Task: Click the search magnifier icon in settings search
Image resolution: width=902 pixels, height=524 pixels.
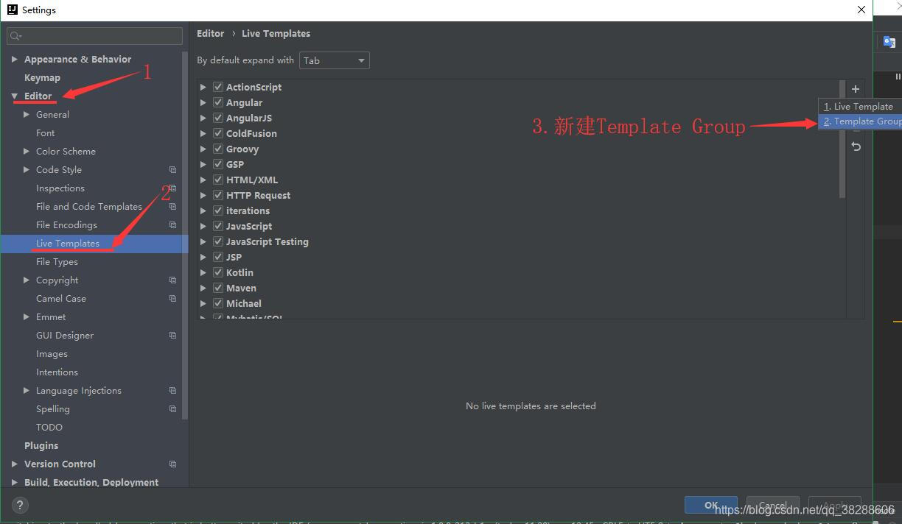Action: click(16, 36)
